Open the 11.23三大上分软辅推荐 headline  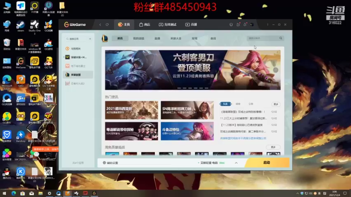tap(244, 118)
